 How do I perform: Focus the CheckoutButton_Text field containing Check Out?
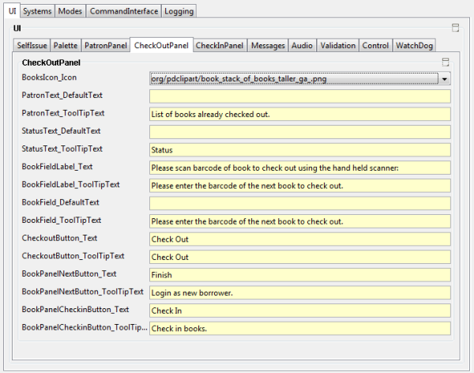[x=299, y=239]
